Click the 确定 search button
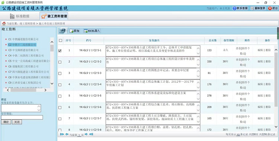Image resolution: width=279 pixels, height=141 pixels. click(x=6, y=122)
